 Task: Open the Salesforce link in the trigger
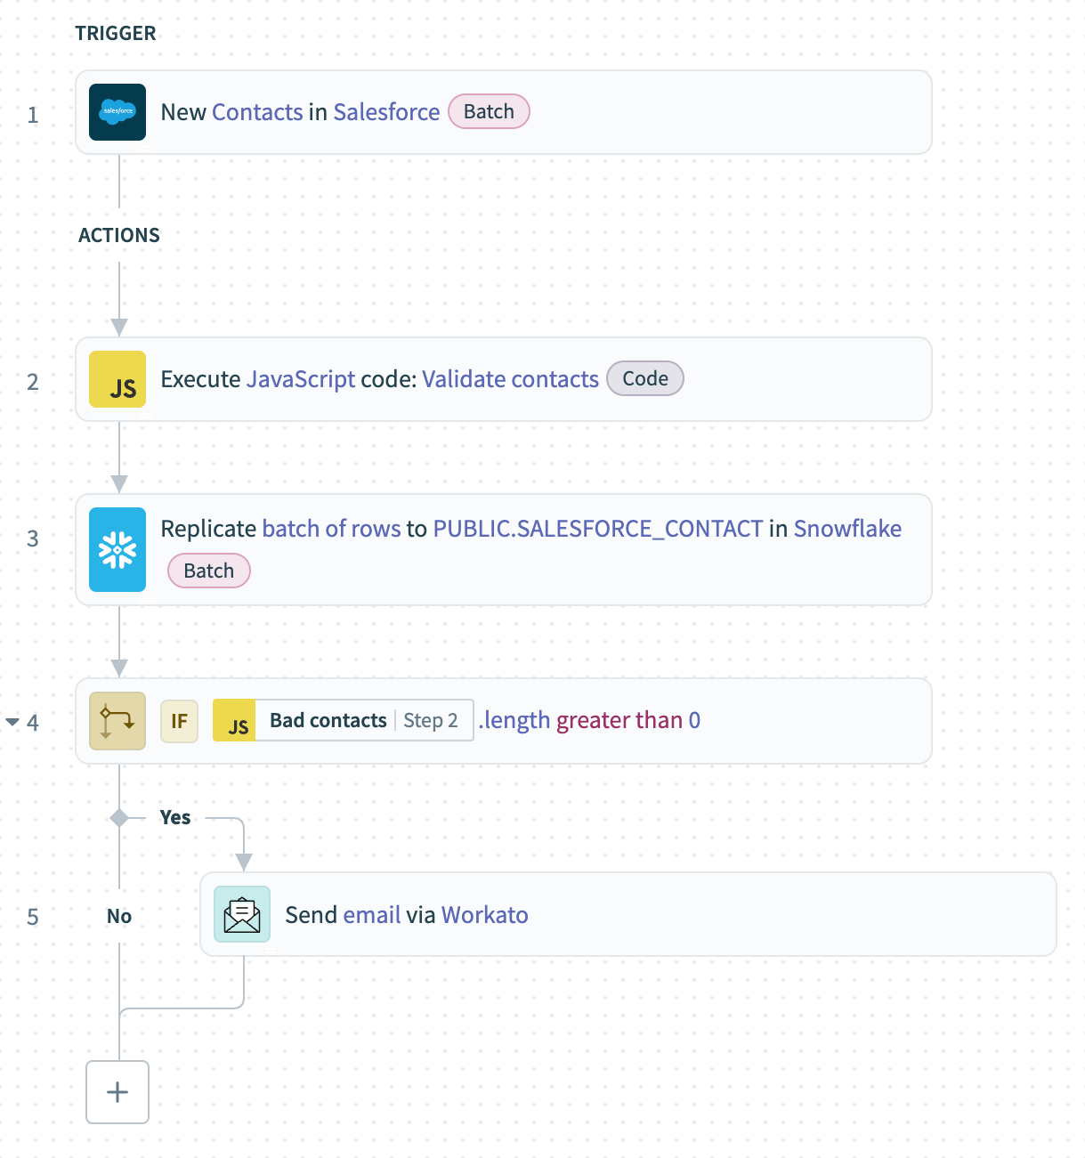pos(386,111)
